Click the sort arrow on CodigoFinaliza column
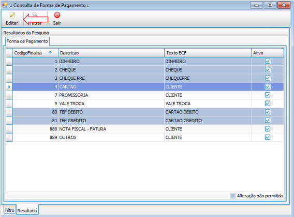 [x=50, y=52]
